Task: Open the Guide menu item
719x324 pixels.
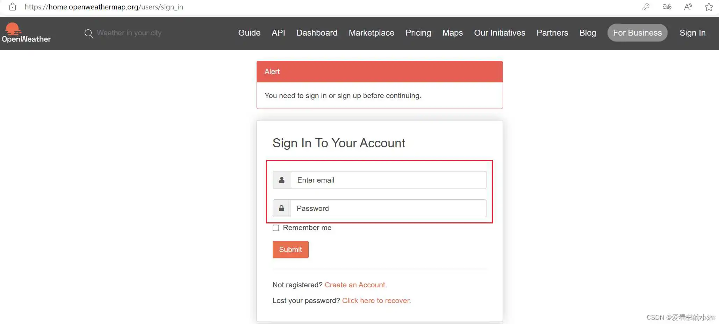Action: [x=249, y=33]
